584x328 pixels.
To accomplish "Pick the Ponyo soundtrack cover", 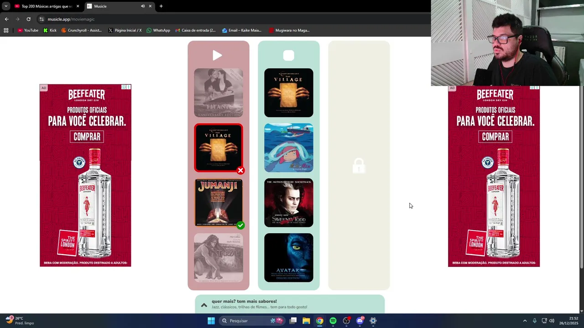I will (x=289, y=148).
